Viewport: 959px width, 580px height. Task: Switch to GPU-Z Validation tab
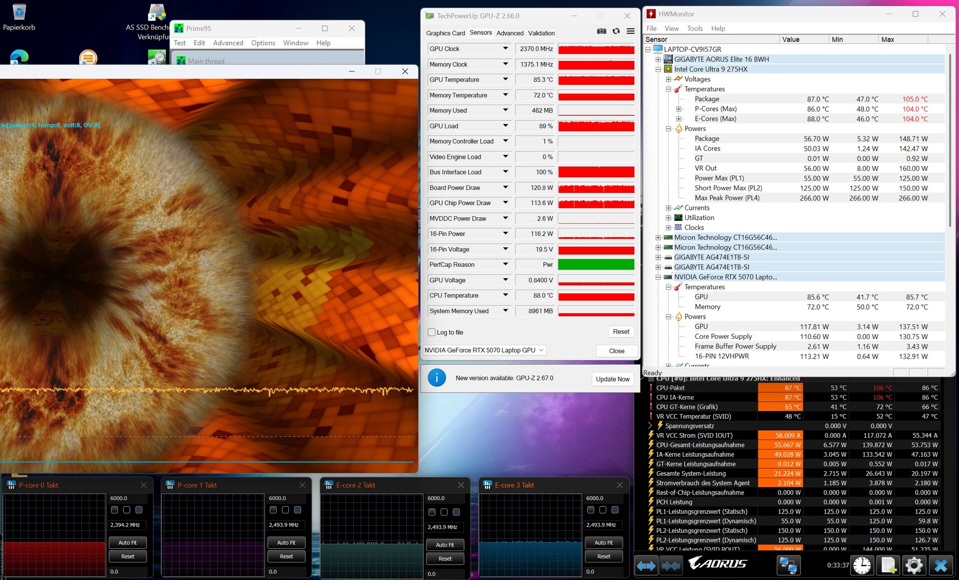coord(541,33)
